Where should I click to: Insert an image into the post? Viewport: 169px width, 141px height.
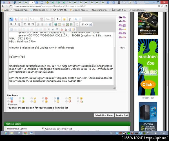(x=68, y=24)
